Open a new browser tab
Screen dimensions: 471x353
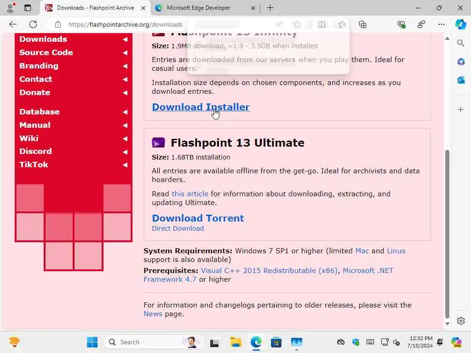[x=270, y=8]
